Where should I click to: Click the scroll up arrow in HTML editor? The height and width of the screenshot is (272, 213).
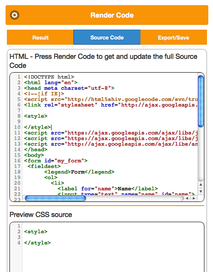[x=201, y=185]
